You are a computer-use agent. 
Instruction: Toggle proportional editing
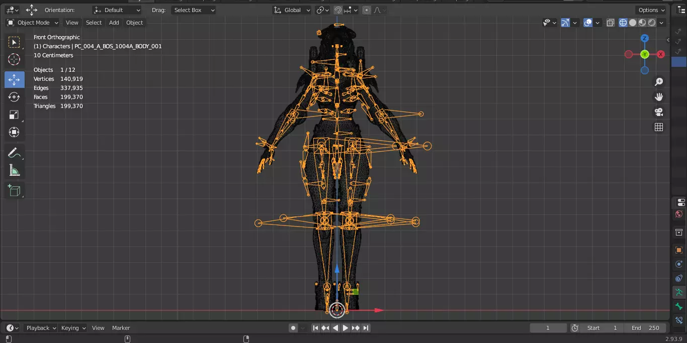coord(367,10)
